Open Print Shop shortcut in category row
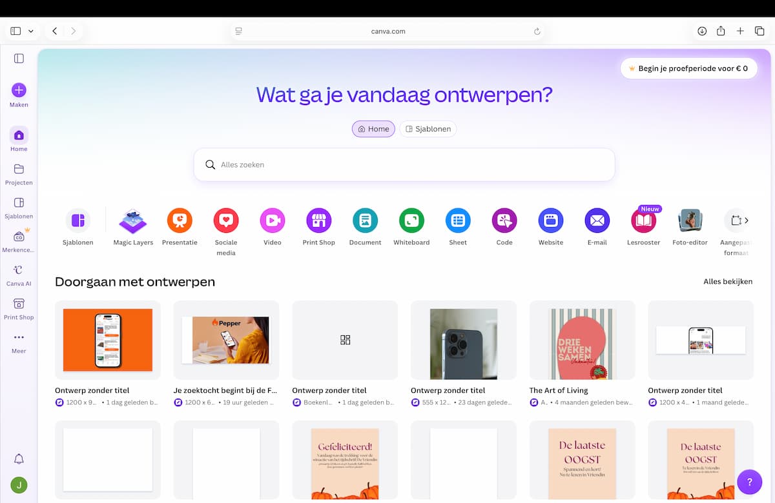Image resolution: width=775 pixels, height=503 pixels. point(319,221)
